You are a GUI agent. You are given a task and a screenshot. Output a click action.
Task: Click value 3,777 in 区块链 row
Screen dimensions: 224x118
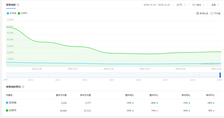coord(88,103)
